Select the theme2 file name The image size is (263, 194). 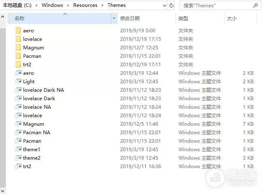point(32,158)
